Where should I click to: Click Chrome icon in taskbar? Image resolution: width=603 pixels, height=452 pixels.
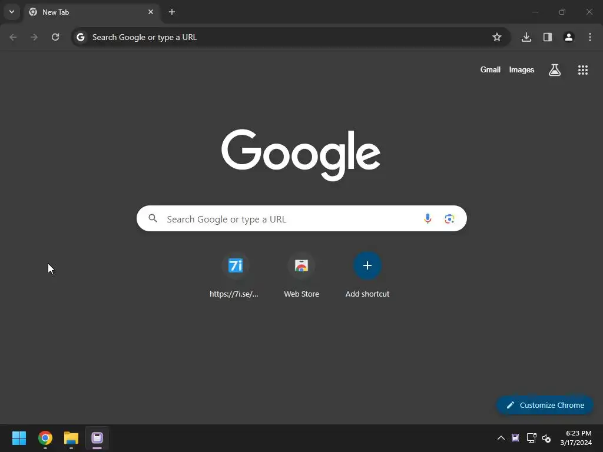tap(45, 438)
